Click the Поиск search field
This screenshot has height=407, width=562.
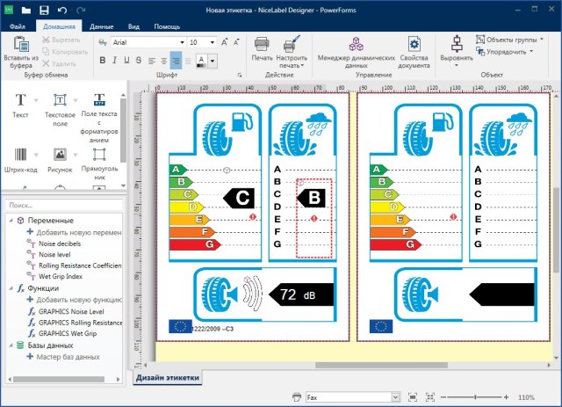coord(61,206)
